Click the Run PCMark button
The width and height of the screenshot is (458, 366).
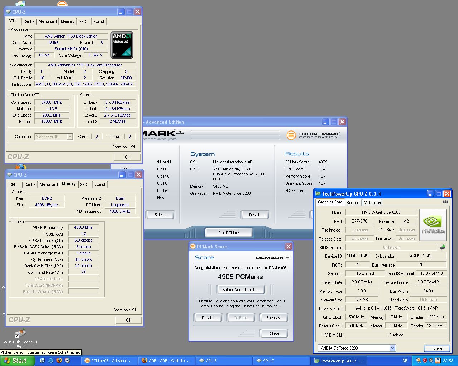coord(229,232)
